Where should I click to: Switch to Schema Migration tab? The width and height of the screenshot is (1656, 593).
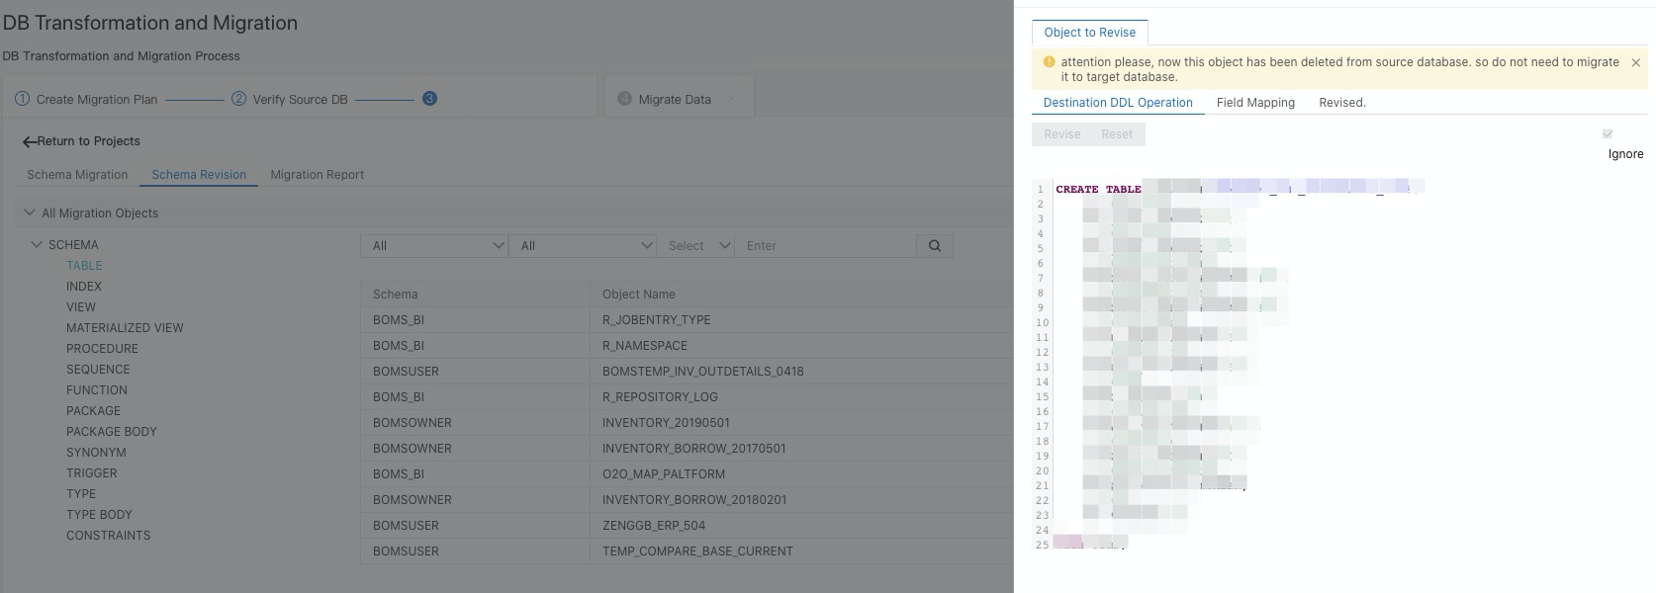77,175
